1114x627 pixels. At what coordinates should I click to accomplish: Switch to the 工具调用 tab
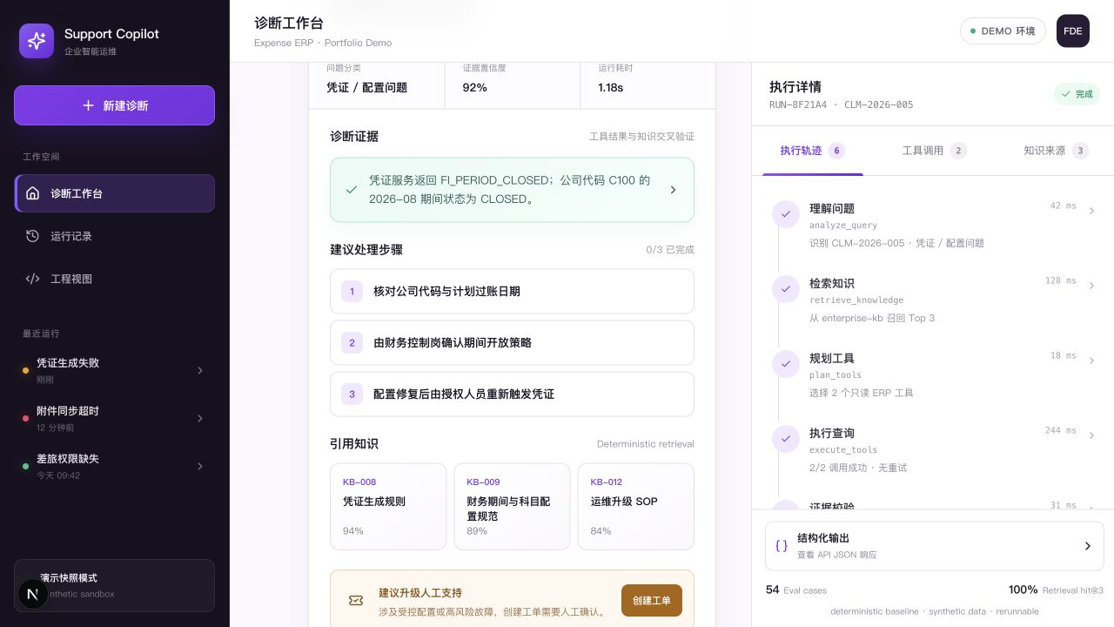tap(934, 151)
